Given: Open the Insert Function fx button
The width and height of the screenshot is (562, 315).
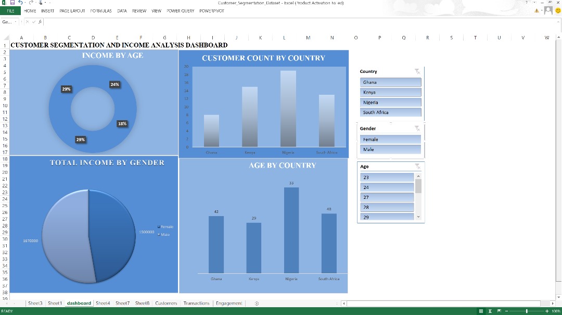Looking at the screenshot, I should (40, 22).
